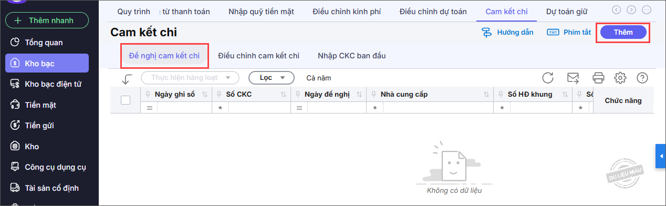Screen dimensions: 666x206
Task: Open the Dự toán giữ tab
Action: pos(567,11)
